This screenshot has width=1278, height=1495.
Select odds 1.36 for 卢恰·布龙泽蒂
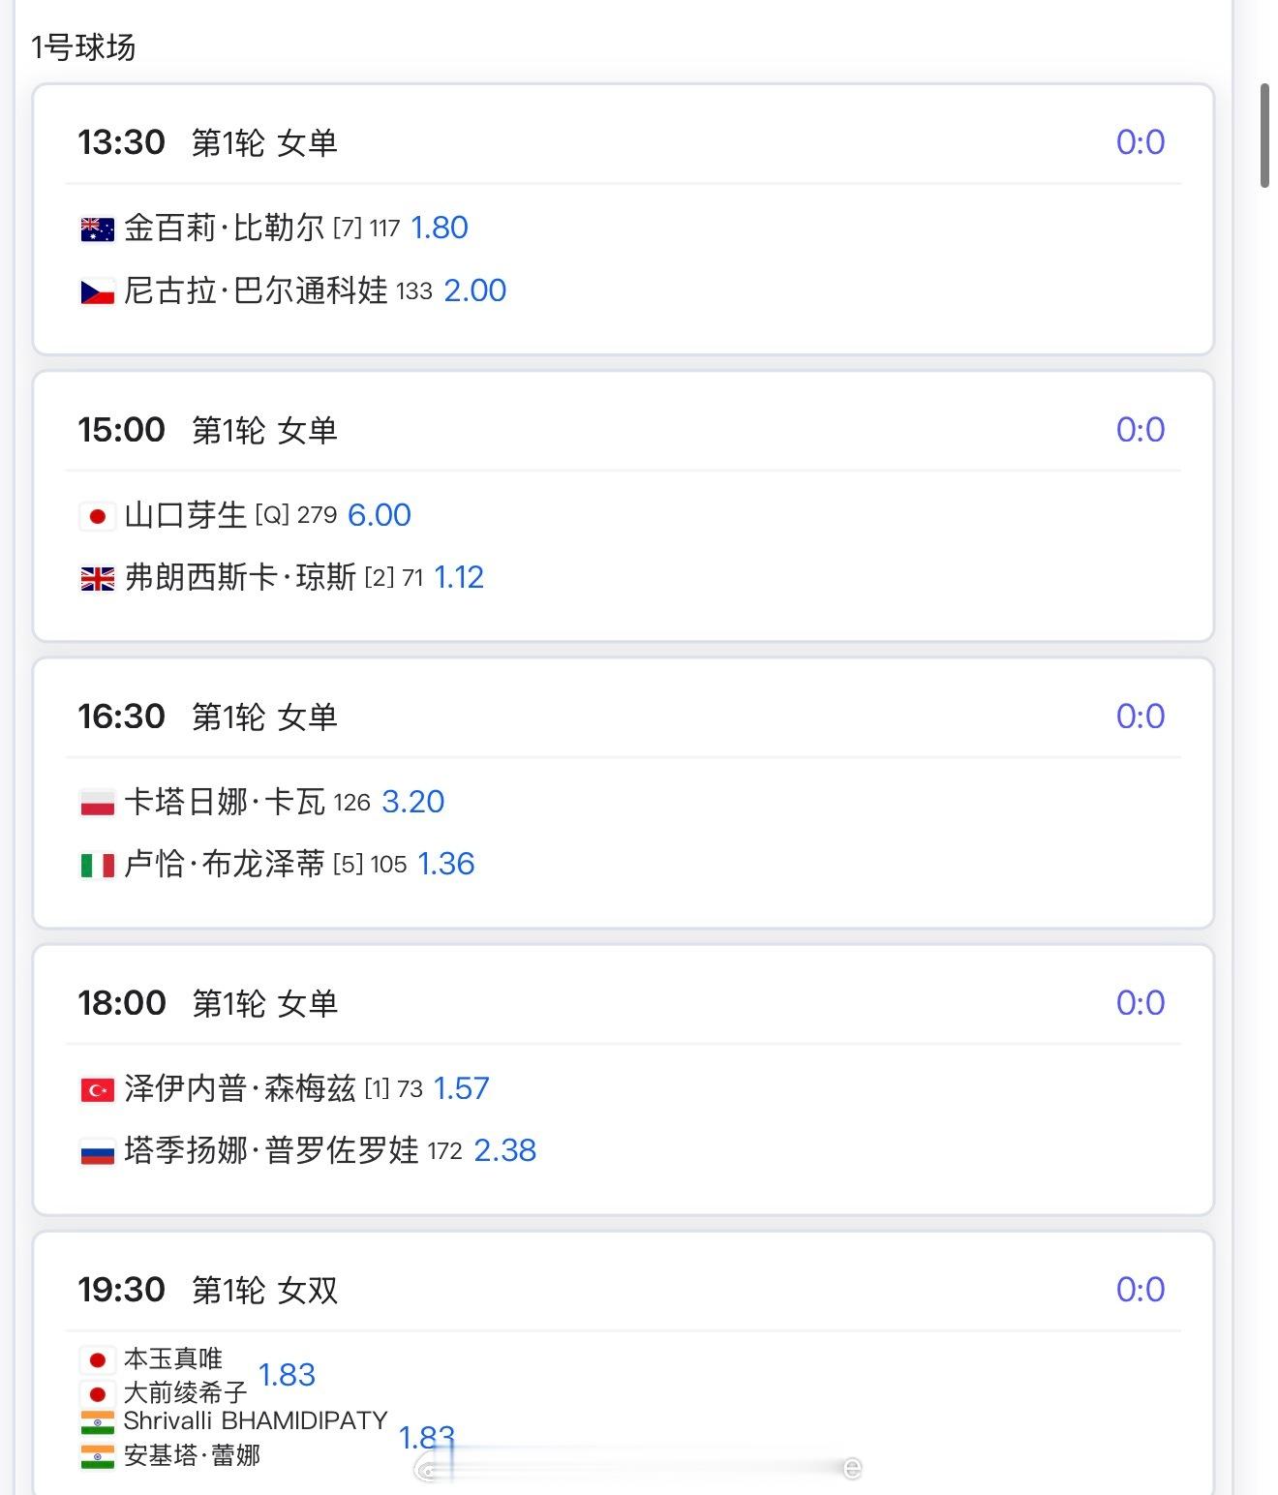(x=445, y=864)
